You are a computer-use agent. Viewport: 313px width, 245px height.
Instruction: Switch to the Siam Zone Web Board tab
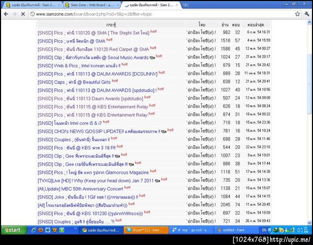93,5
